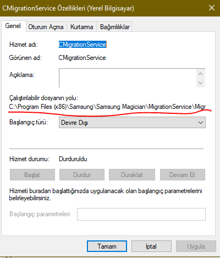Click inside the Açıklama text box
The image size is (220, 258).
128,78
